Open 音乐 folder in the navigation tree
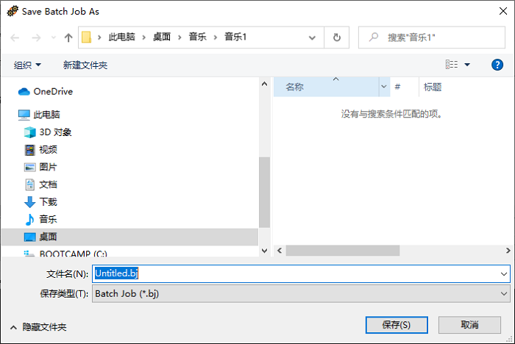 click(40, 219)
